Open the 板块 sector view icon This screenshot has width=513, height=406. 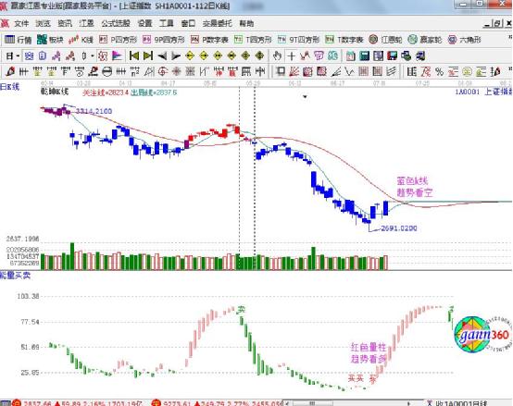pyautogui.click(x=50, y=40)
